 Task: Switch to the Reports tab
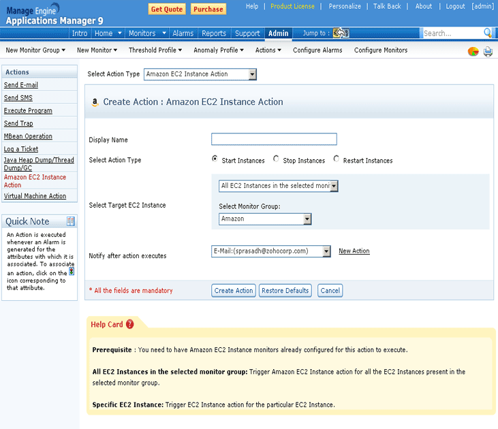pos(214,33)
